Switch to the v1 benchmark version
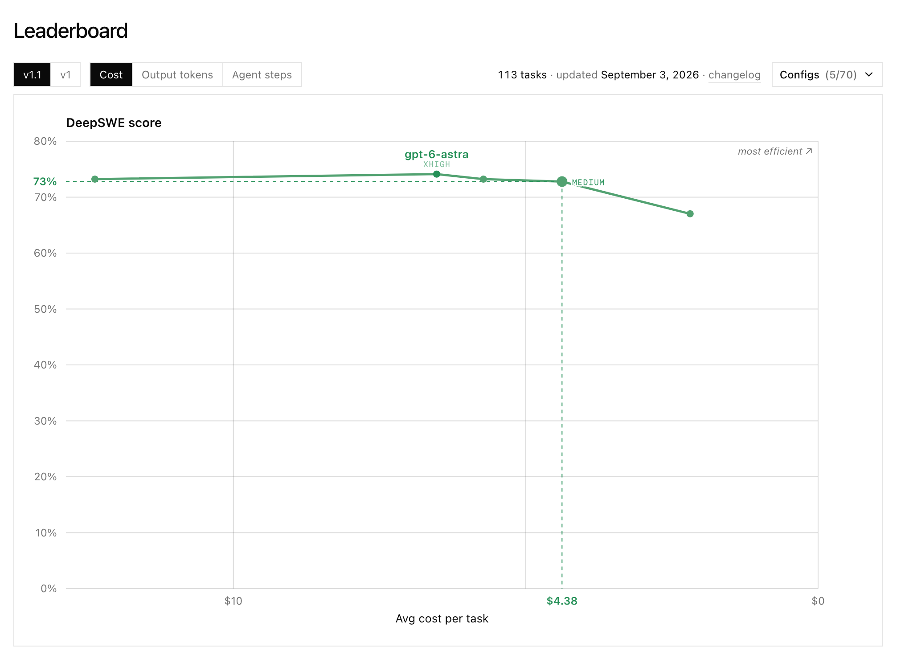This screenshot has width=909, height=663. (66, 74)
